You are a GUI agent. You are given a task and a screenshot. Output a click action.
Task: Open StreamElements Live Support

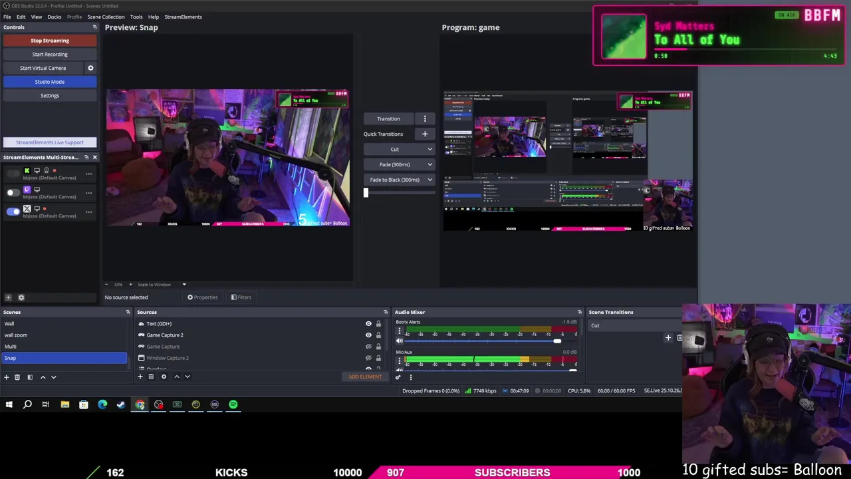(50, 142)
